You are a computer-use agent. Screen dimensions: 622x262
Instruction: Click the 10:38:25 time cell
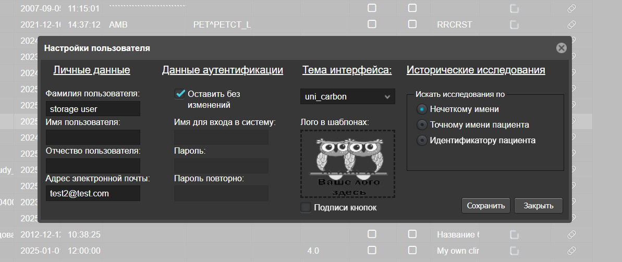(x=84, y=234)
